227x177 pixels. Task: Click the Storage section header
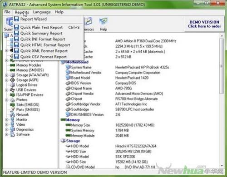pos(73,141)
